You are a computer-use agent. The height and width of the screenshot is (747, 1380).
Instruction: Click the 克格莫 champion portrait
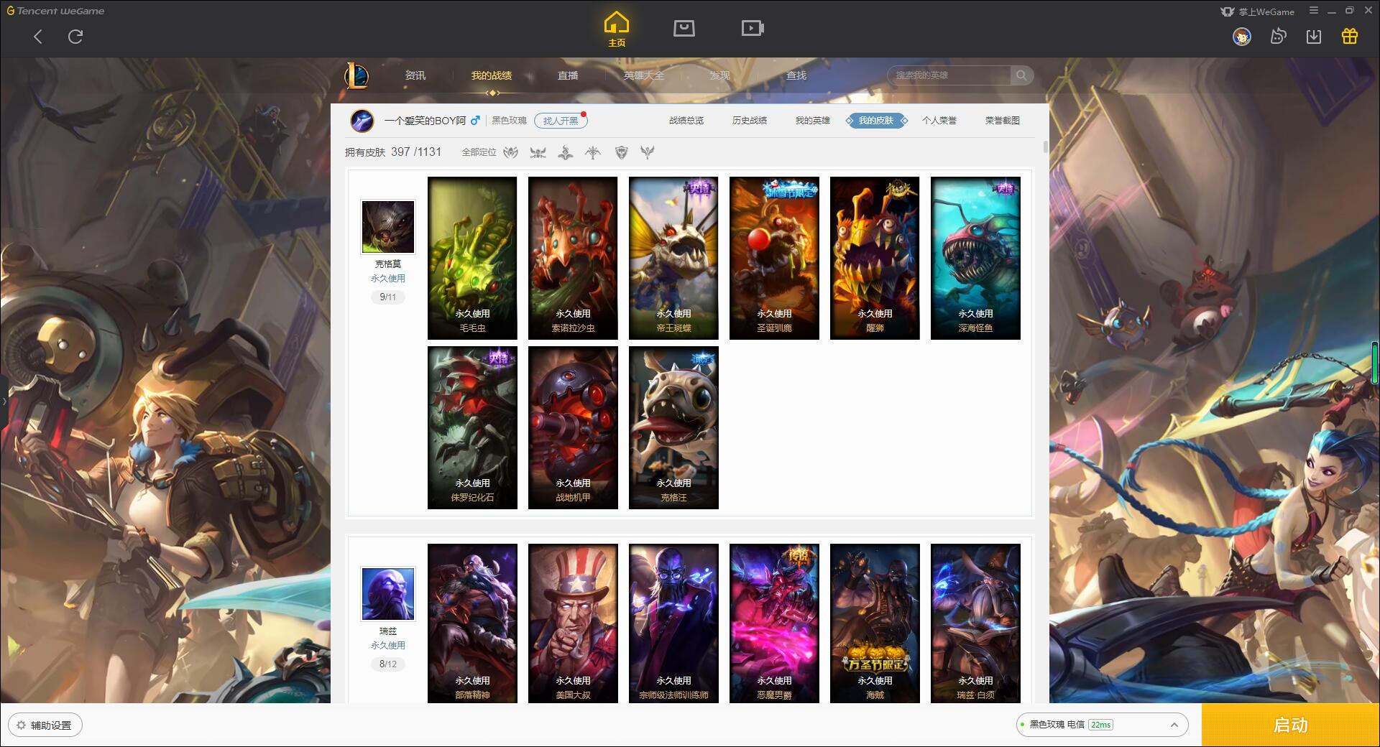[x=388, y=227]
